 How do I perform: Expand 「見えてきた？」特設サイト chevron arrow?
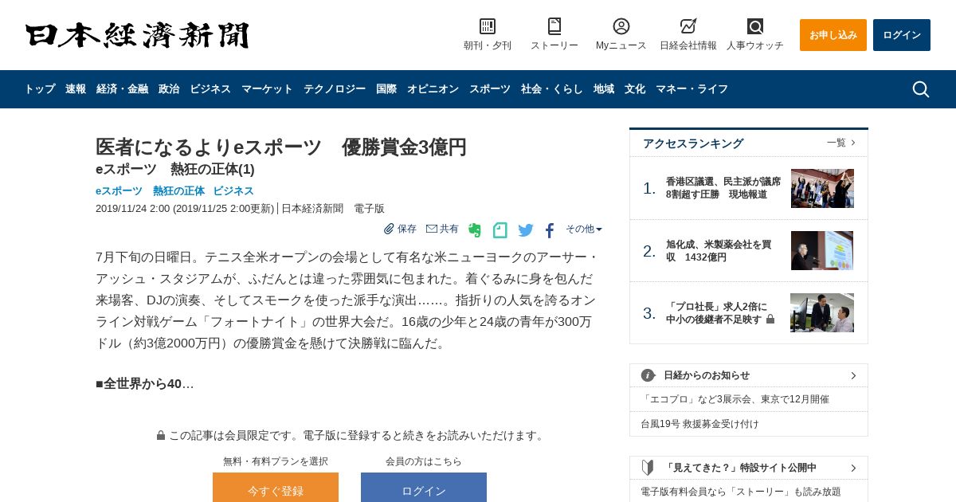[853, 468]
